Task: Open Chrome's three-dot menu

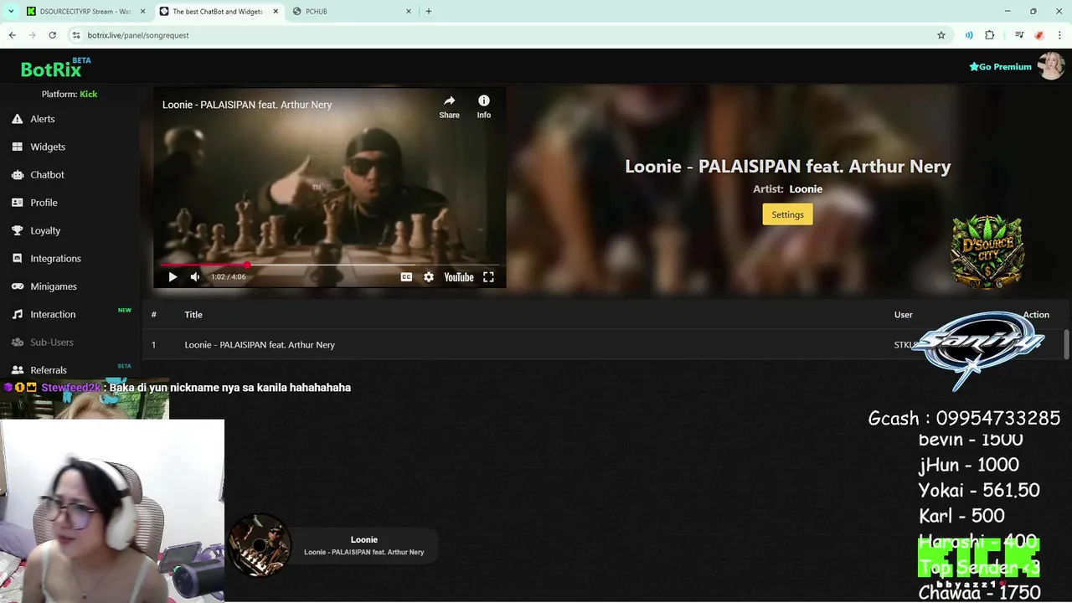Action: pyautogui.click(x=1059, y=35)
